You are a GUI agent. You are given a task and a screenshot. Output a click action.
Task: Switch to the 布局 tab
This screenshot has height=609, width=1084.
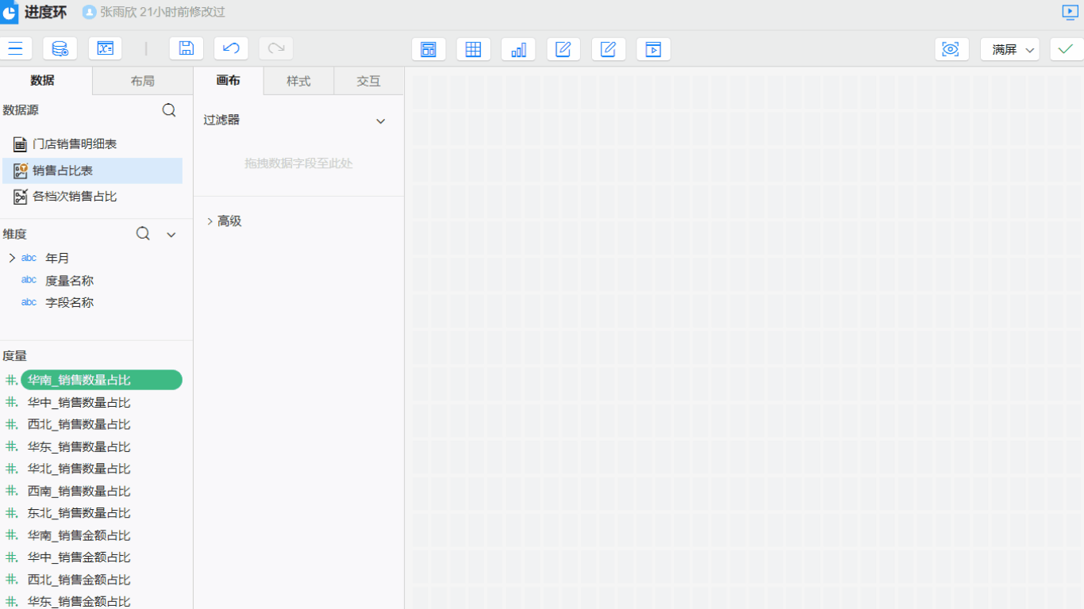[143, 81]
